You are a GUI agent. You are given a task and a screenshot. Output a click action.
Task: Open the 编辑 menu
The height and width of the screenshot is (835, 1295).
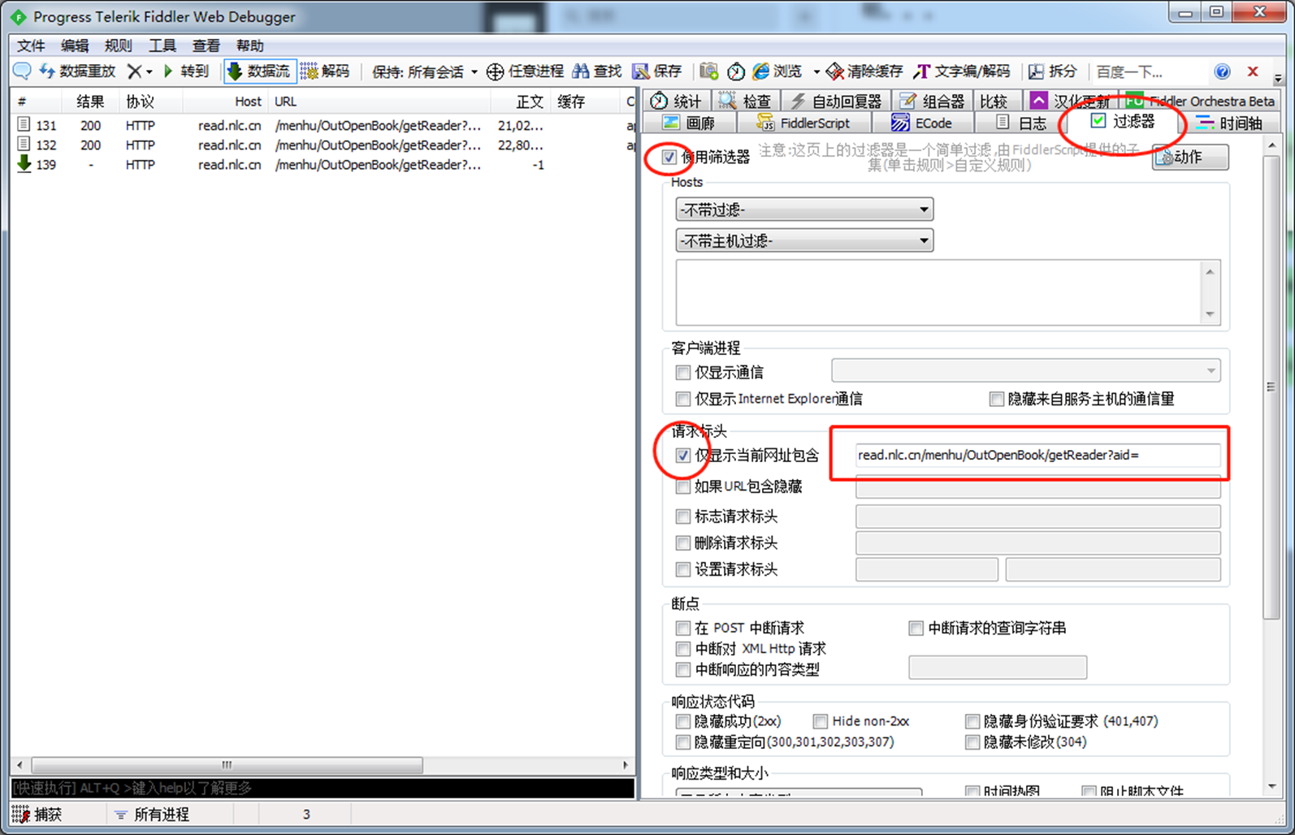point(75,45)
